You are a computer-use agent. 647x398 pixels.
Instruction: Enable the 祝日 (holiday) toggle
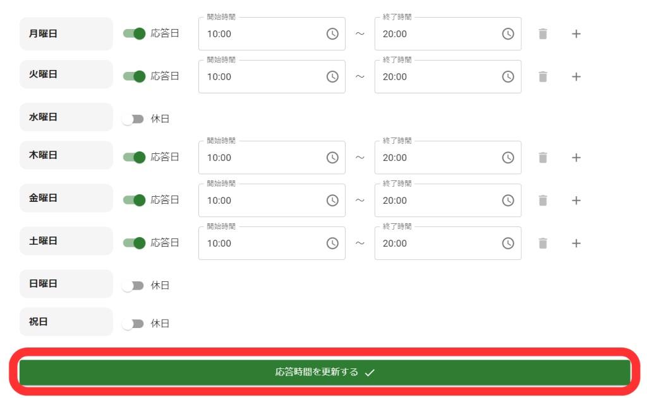[134, 323]
